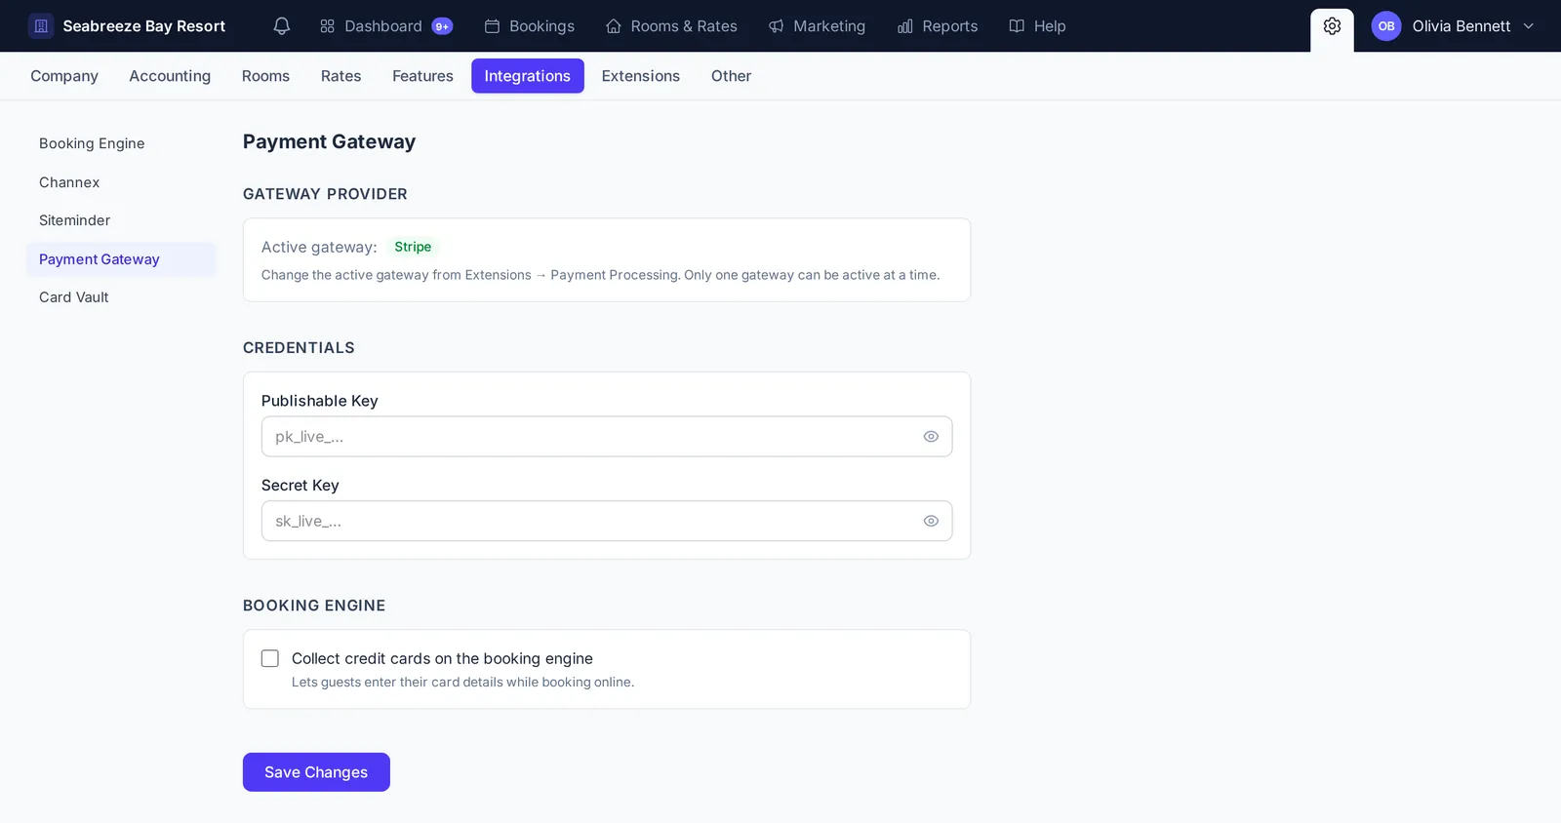
Task: Go to Booking Engine in the sidebar
Action: [x=121, y=143]
